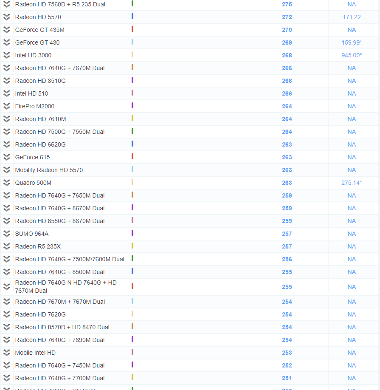
Task: Click NA price for Radeon R5 235X
Action: (x=352, y=246)
